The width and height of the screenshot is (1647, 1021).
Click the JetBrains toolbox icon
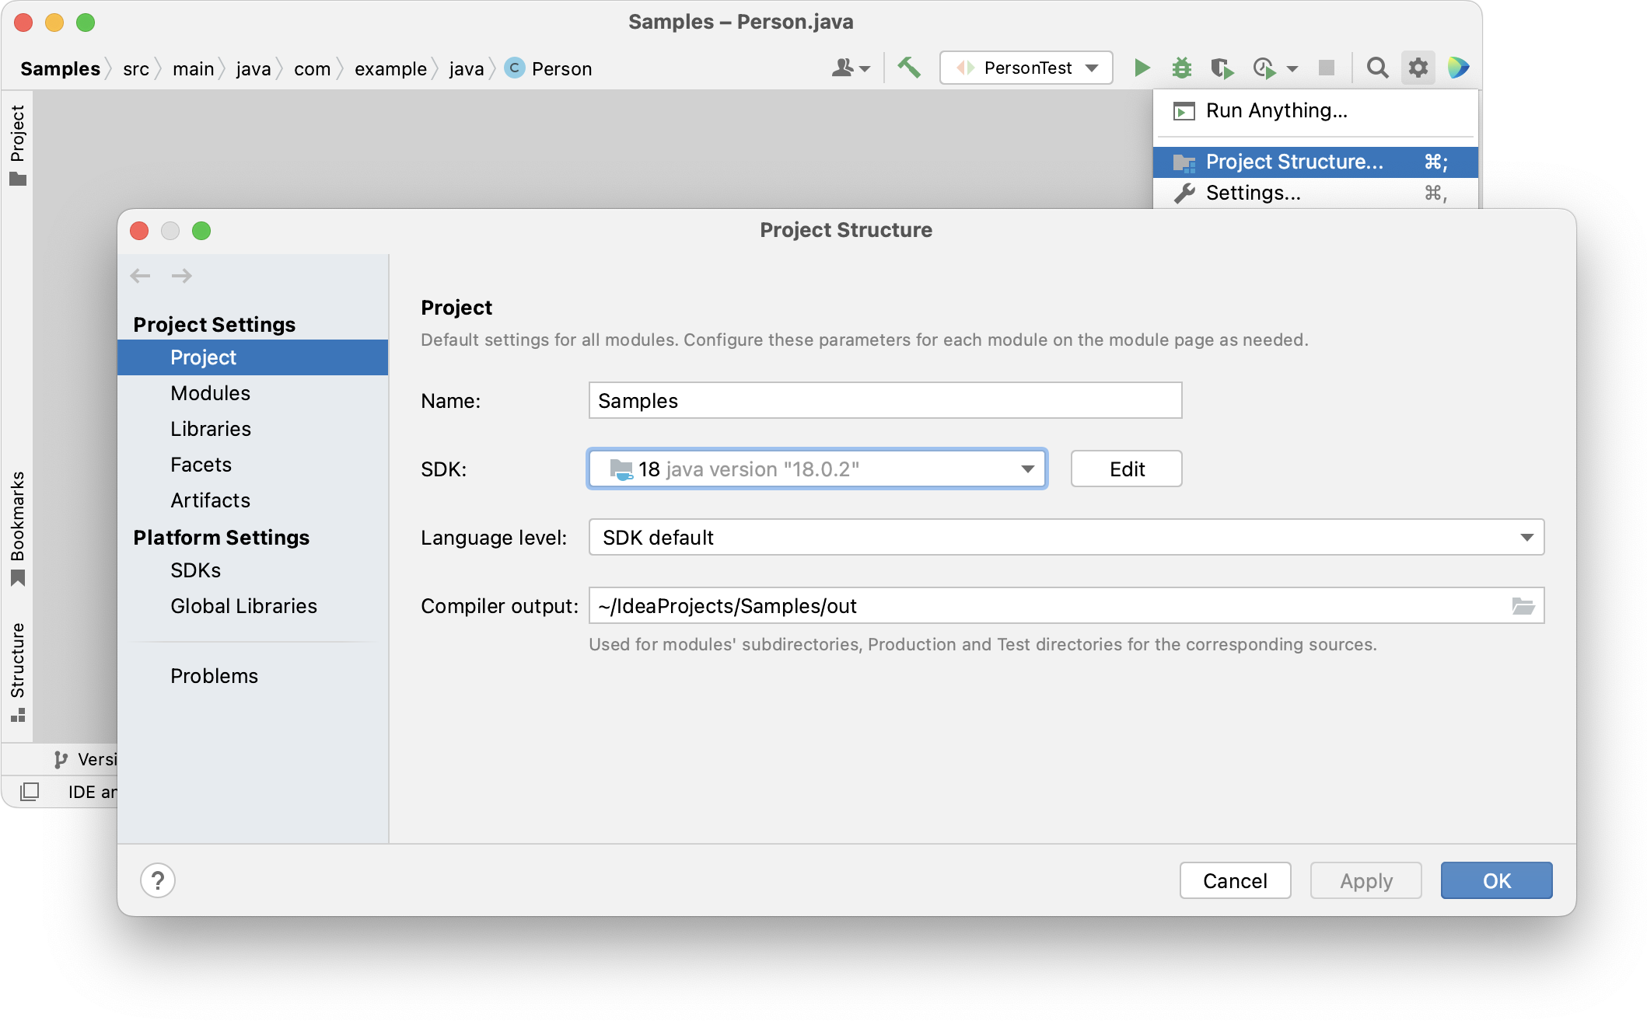tap(1457, 67)
